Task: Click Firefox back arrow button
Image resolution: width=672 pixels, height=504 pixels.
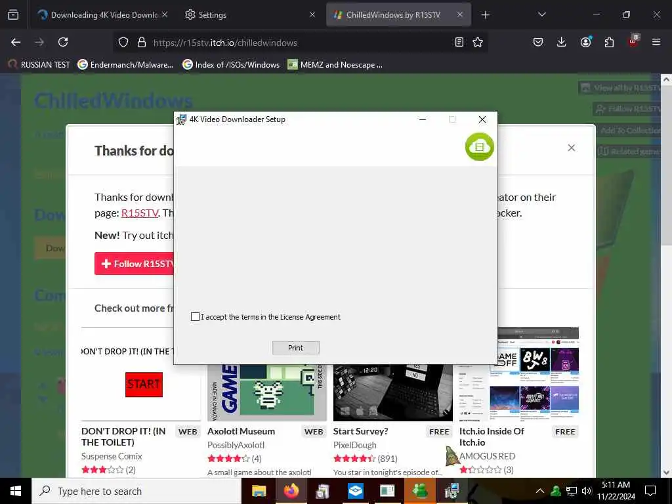Action: pos(16,42)
